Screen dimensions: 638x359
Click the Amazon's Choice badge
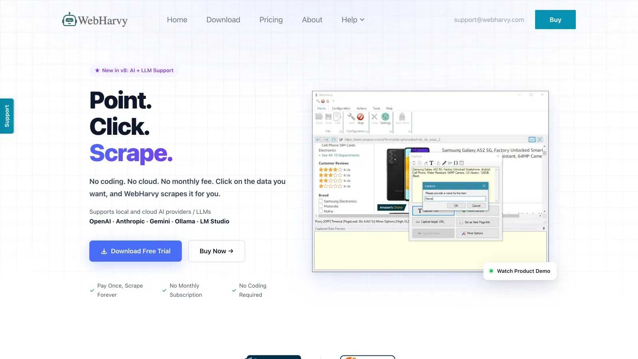tap(391, 207)
